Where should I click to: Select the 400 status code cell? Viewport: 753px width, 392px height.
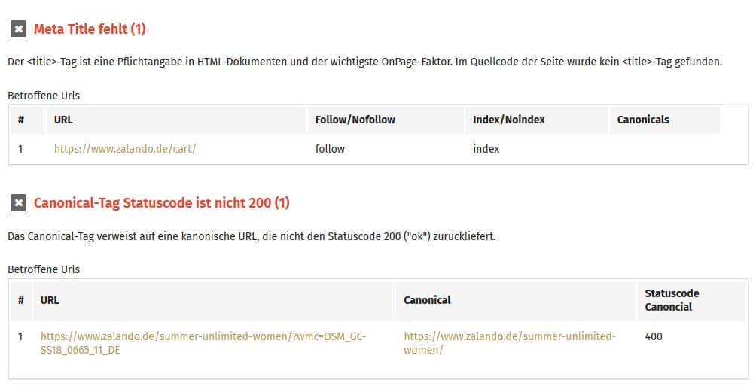click(654, 336)
